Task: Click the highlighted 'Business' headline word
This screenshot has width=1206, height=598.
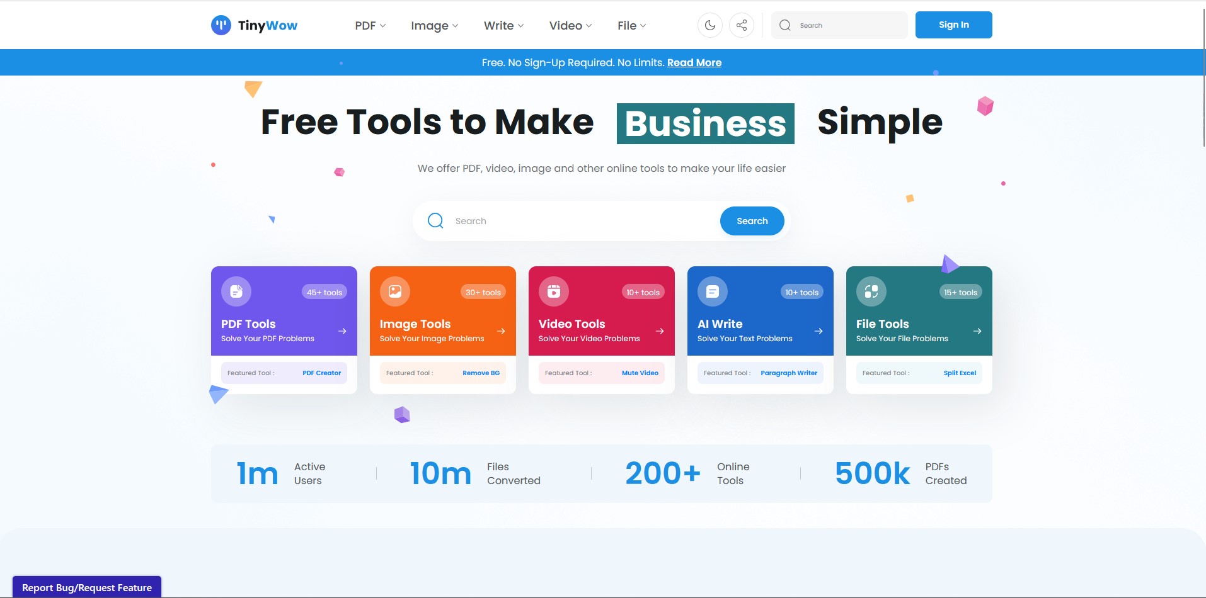Action: point(705,123)
